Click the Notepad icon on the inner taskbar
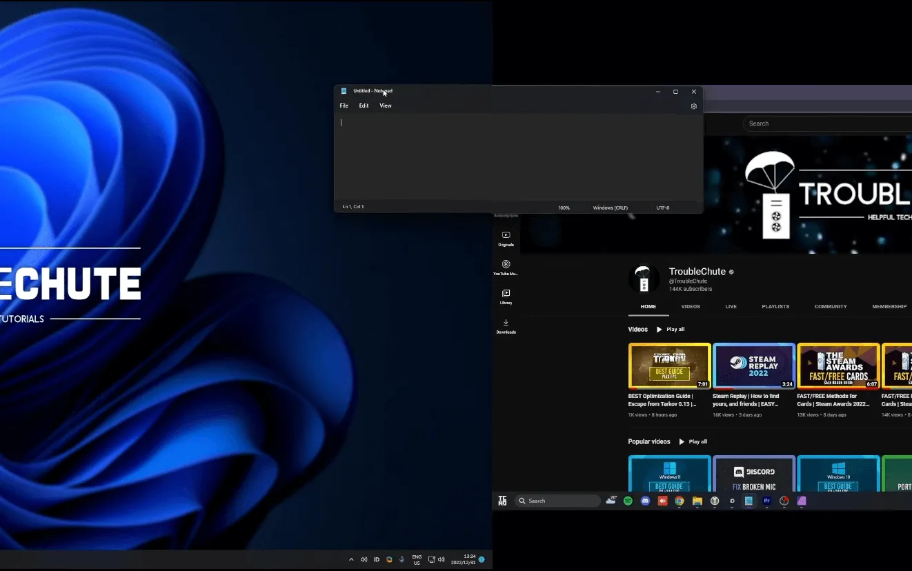Screen dimensions: 912x571 point(749,501)
